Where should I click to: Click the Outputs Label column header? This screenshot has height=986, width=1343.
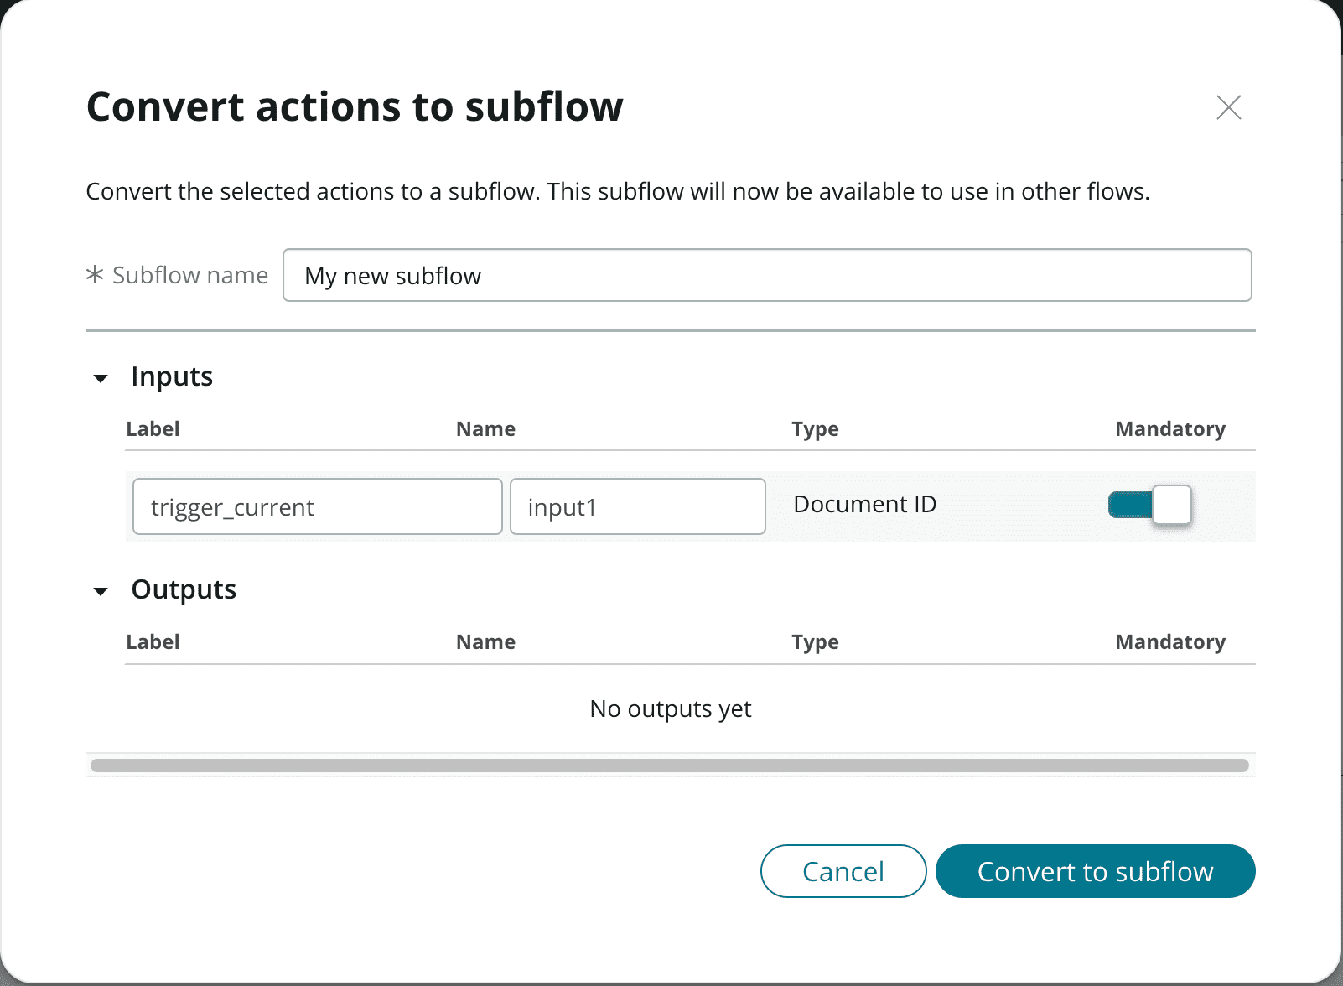point(153,641)
